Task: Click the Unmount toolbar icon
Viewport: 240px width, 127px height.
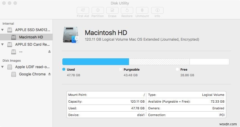Action: pyautogui.click(x=142, y=10)
